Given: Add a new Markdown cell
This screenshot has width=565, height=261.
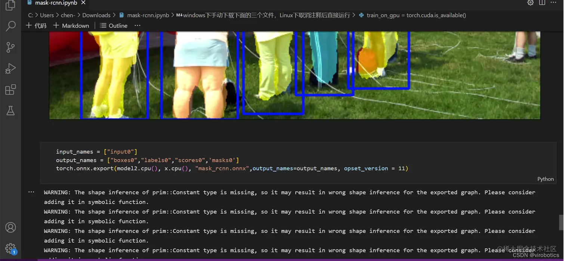Looking at the screenshot, I should (71, 25).
